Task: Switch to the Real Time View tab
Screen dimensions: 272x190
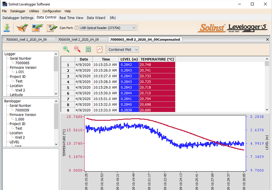Action: (71, 18)
